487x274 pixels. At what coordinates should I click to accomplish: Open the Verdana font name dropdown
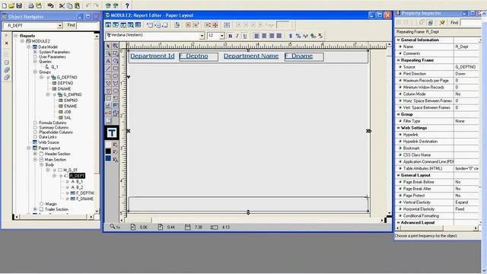click(202, 36)
